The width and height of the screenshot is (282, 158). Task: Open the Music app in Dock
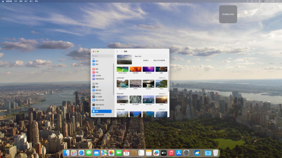(x=171, y=153)
